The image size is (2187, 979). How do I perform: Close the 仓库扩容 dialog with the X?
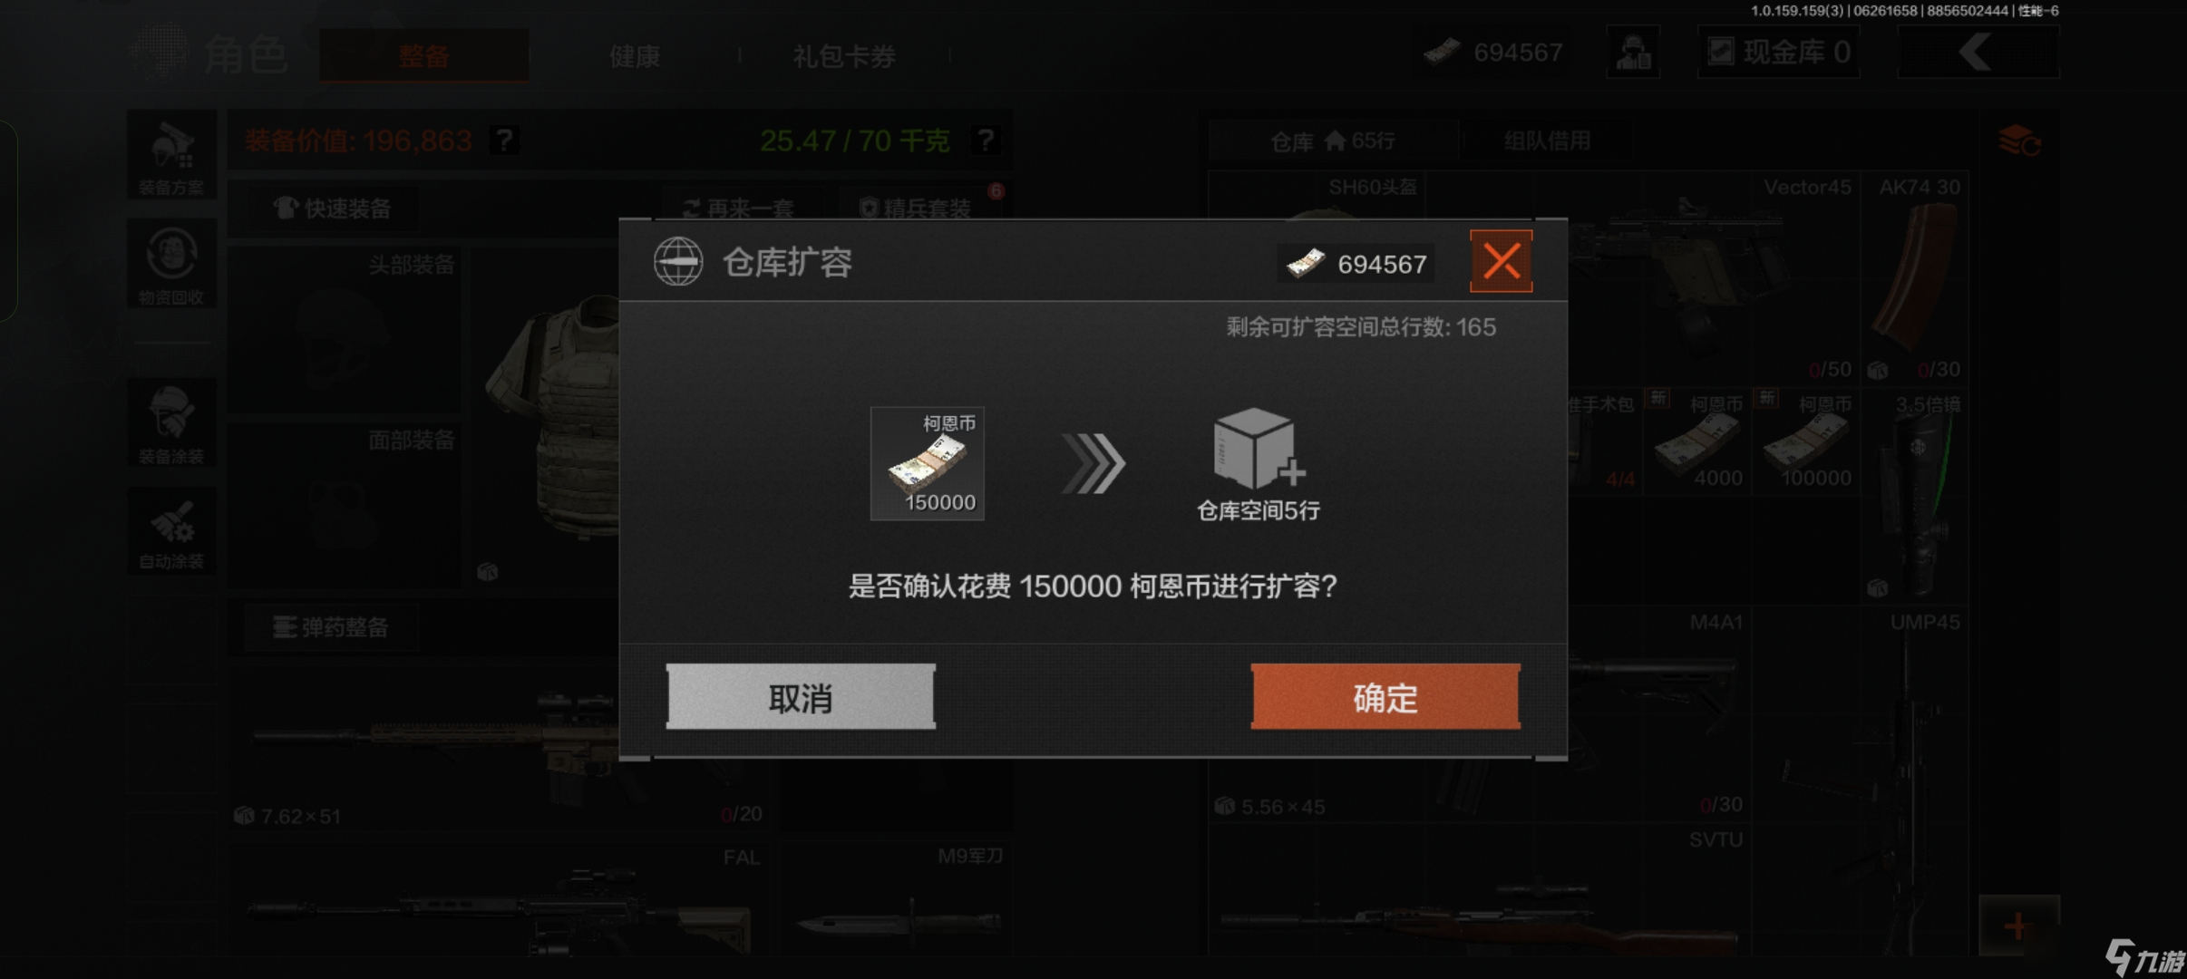coord(1501,262)
